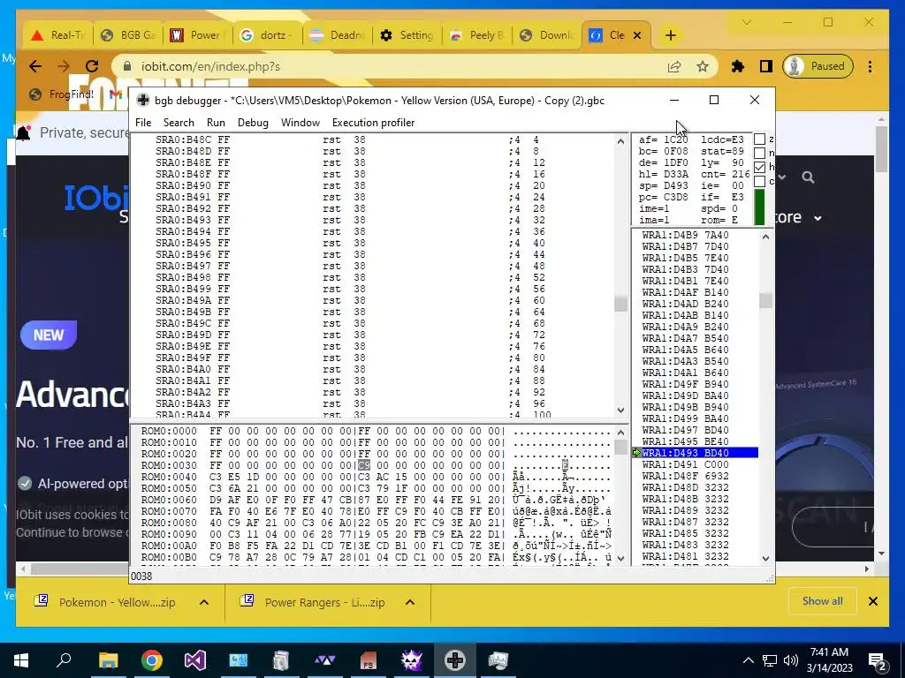Reload the page in Chrome
The image size is (905, 678).
point(92,66)
